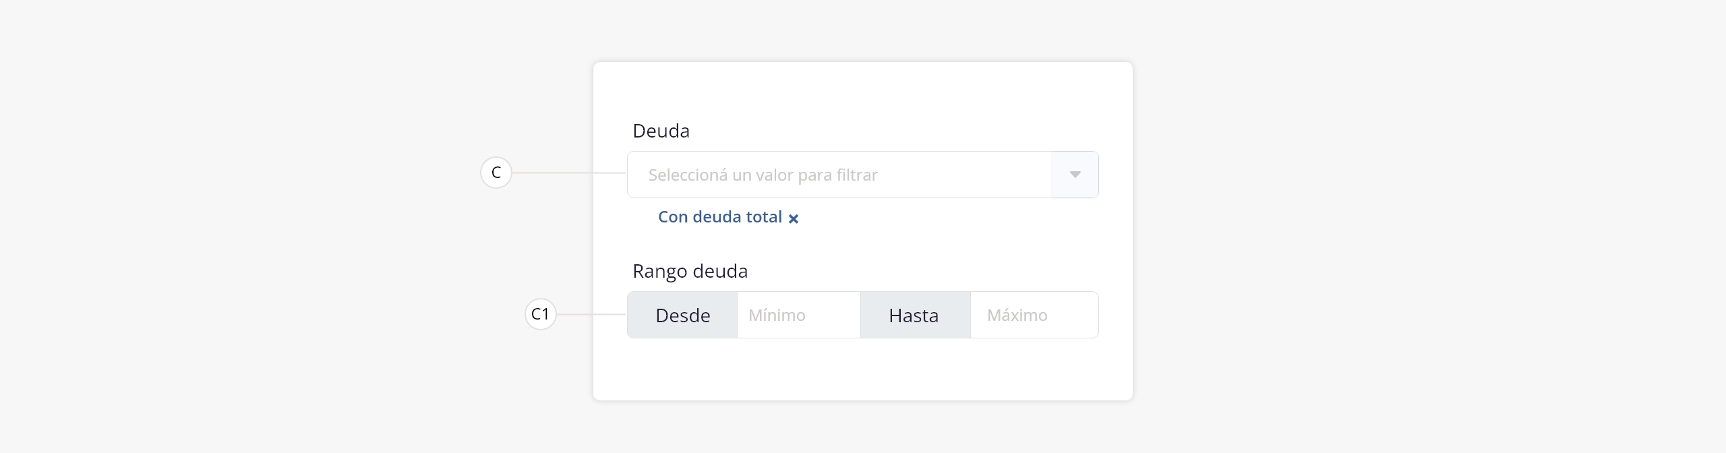The width and height of the screenshot is (1726, 453).
Task: Click the gray background below marker C1
Action: [541, 391]
